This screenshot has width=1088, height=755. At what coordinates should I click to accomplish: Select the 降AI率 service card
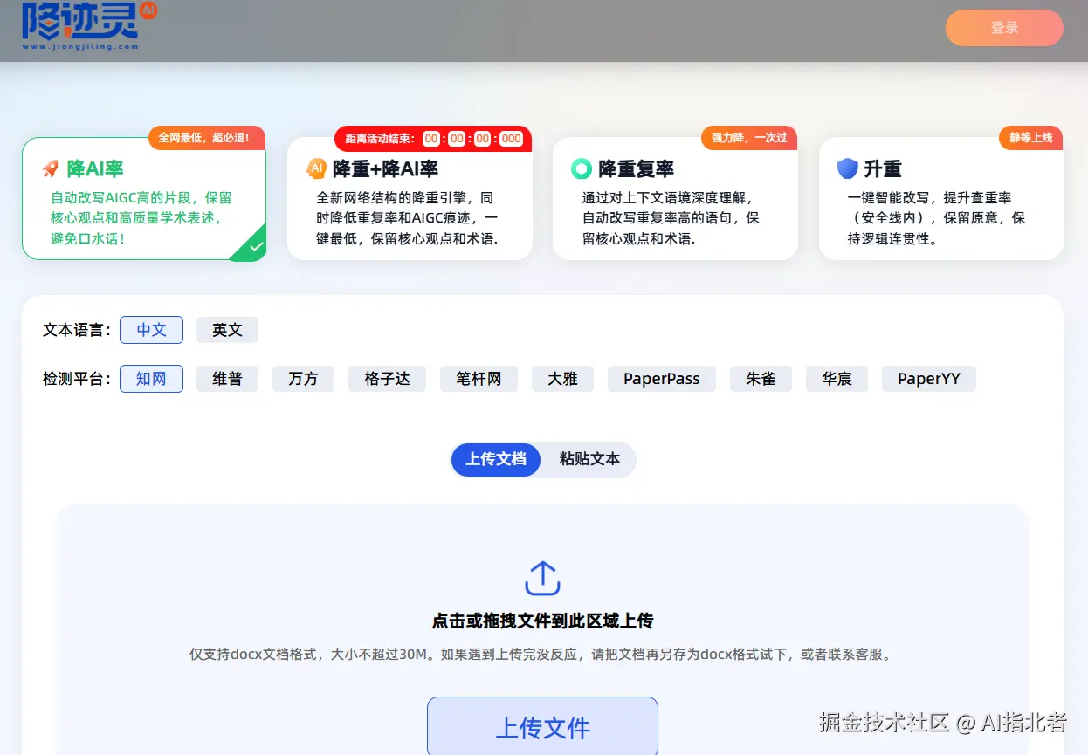[x=144, y=199]
